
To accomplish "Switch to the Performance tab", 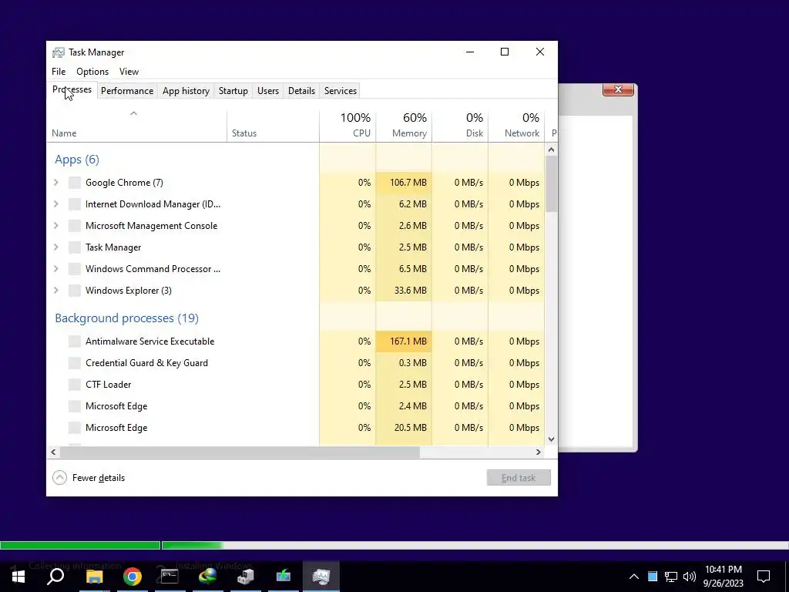I will pyautogui.click(x=127, y=91).
